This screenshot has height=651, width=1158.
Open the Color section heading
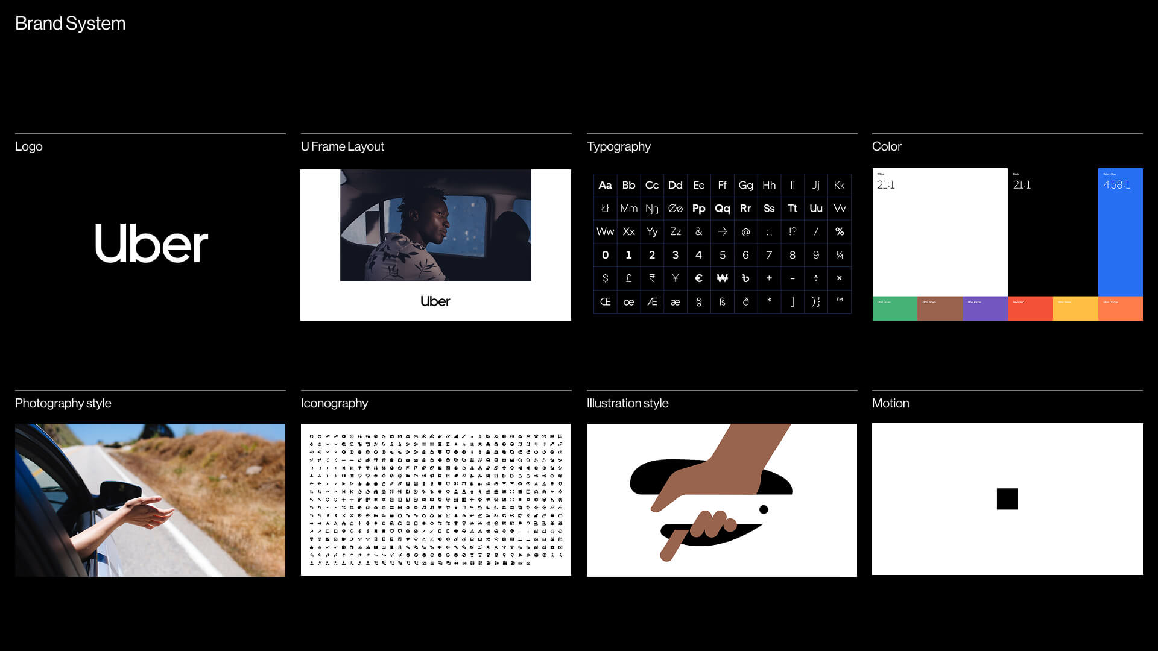click(x=886, y=146)
